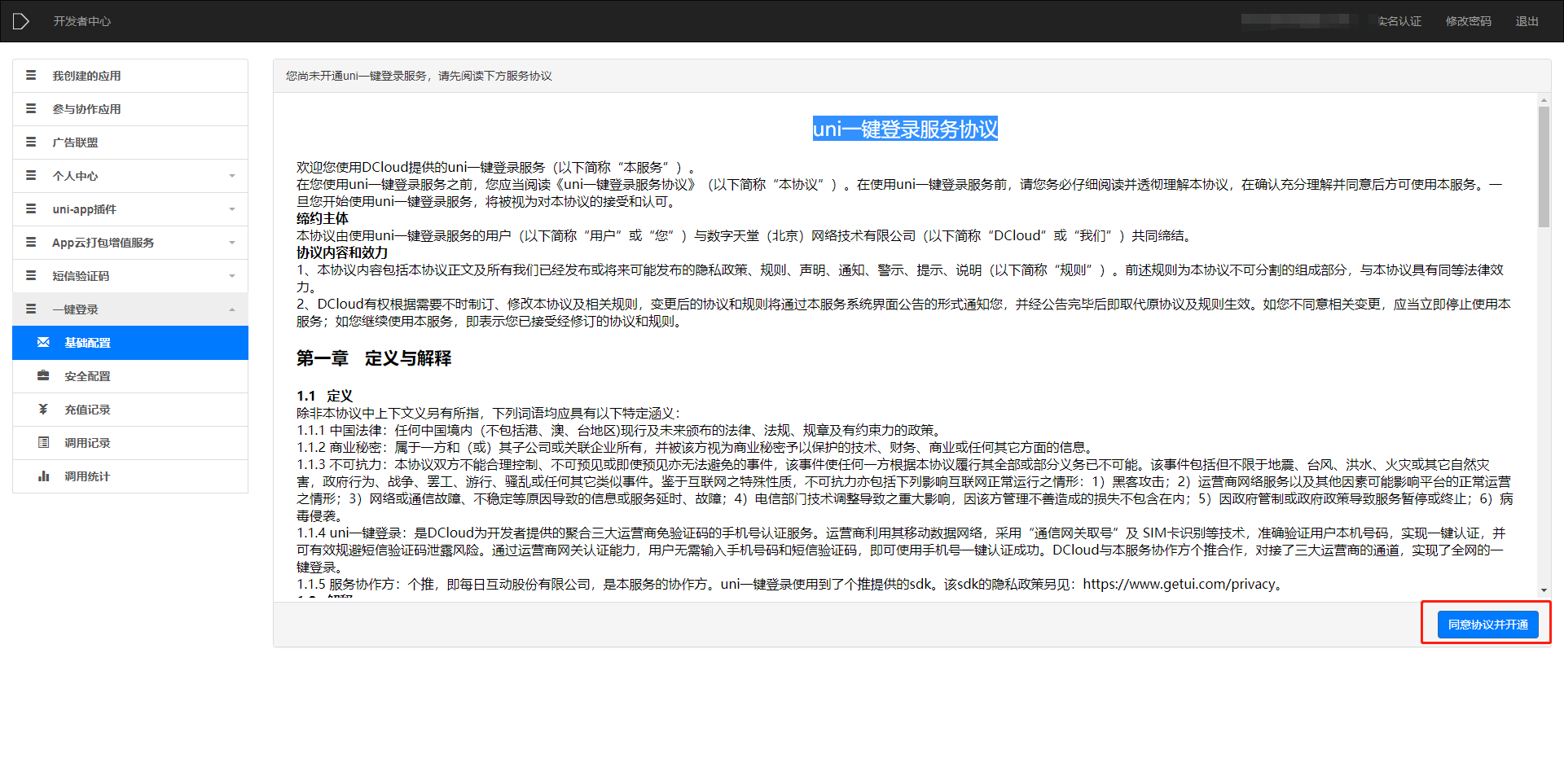Click the 修改密码 link
The height and width of the screenshot is (763, 1564).
1468,21
